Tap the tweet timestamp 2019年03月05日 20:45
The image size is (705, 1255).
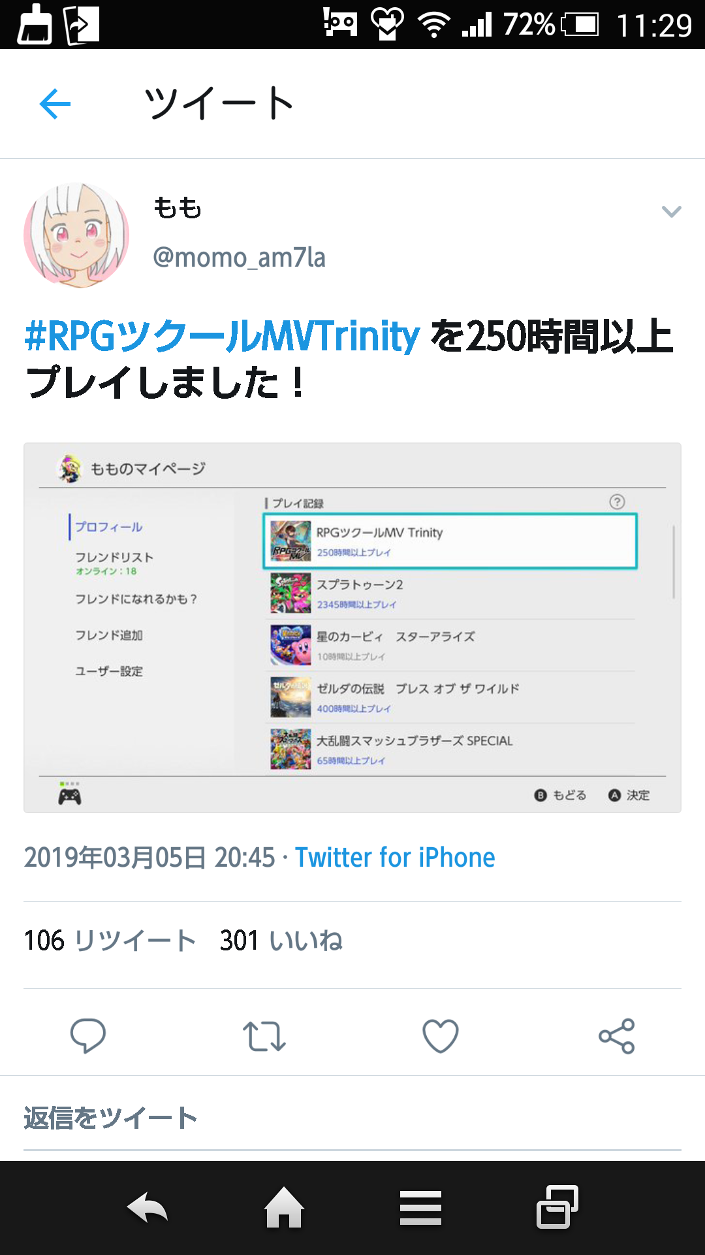(149, 857)
